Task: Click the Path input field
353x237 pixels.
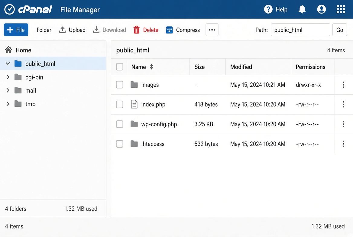Action: [300, 30]
